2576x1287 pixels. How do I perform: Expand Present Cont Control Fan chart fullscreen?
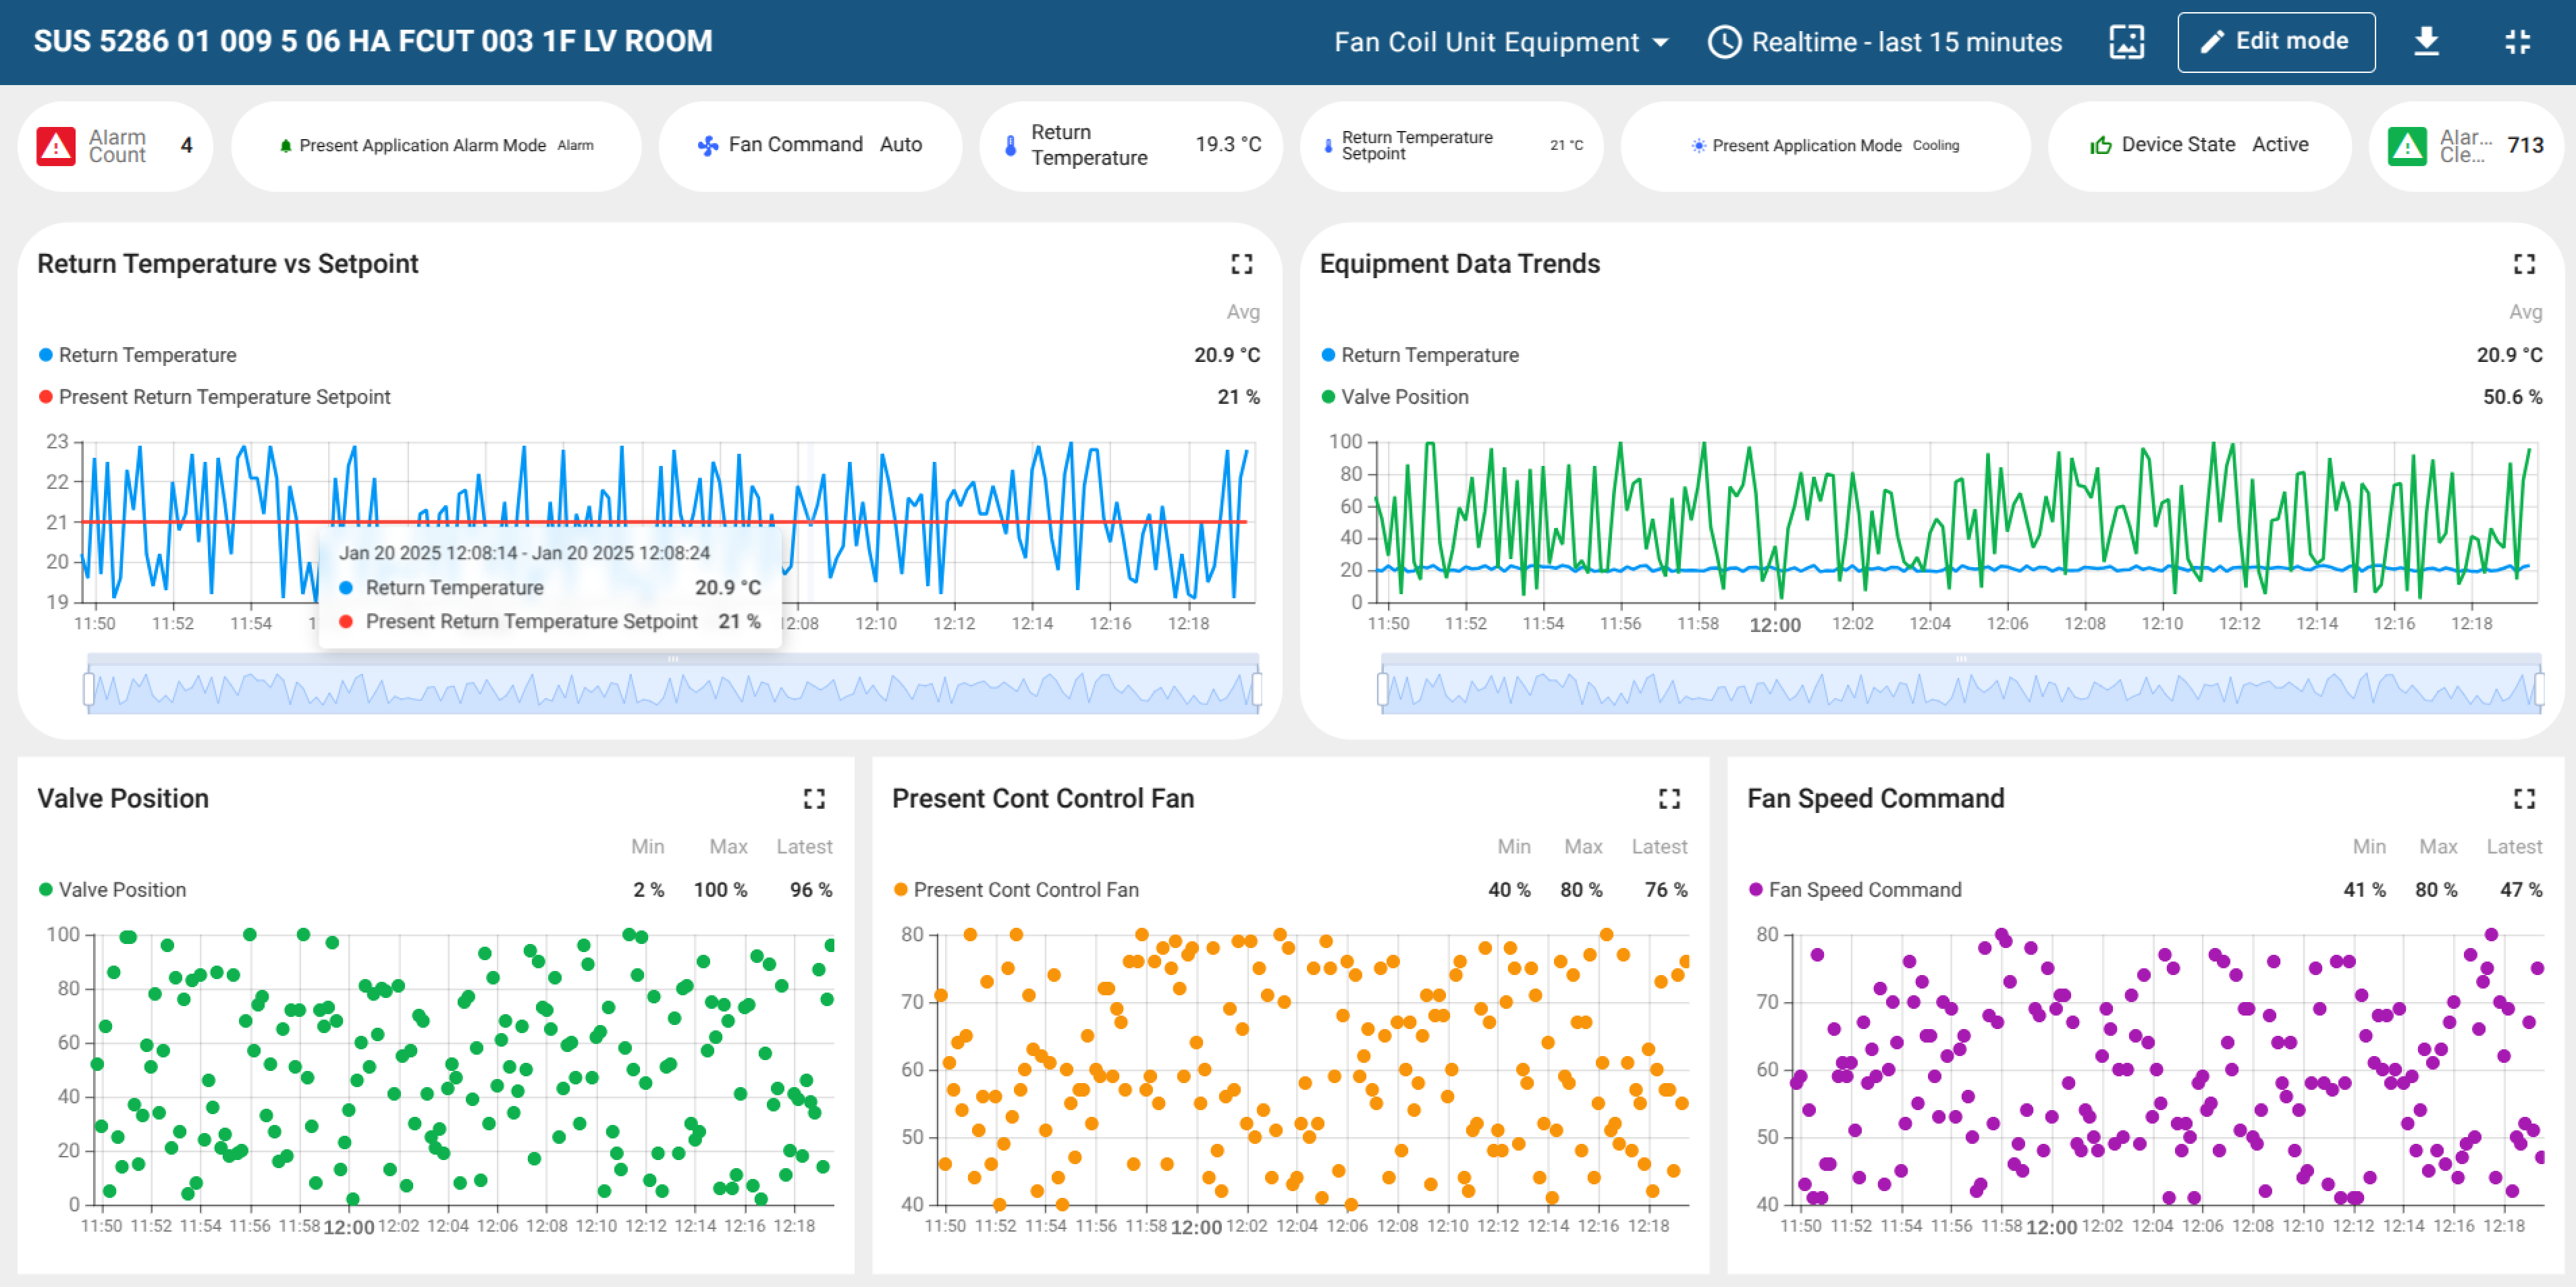click(1669, 798)
